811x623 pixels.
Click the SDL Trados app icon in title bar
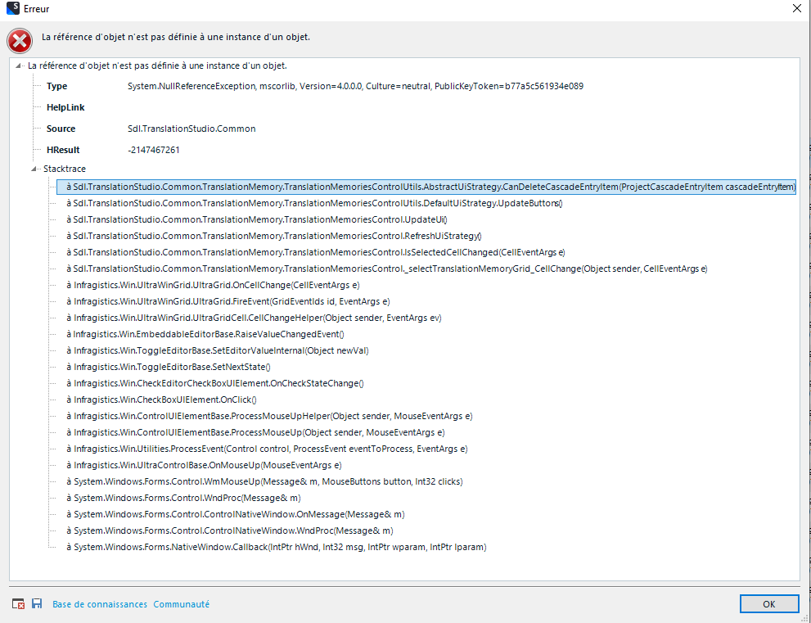[x=12, y=8]
